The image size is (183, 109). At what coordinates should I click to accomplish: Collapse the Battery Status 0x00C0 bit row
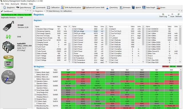click(x=35, y=77)
